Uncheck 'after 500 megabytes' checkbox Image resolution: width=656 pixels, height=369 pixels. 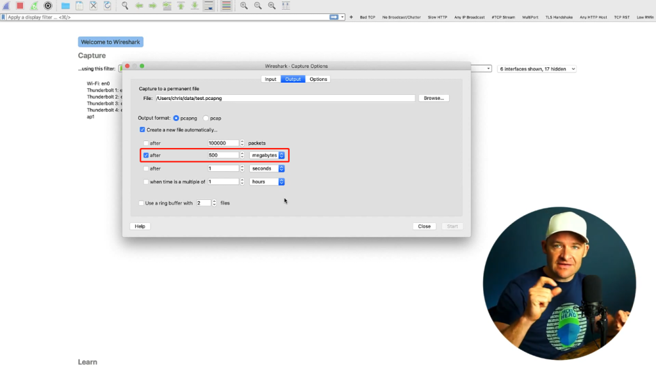(146, 155)
